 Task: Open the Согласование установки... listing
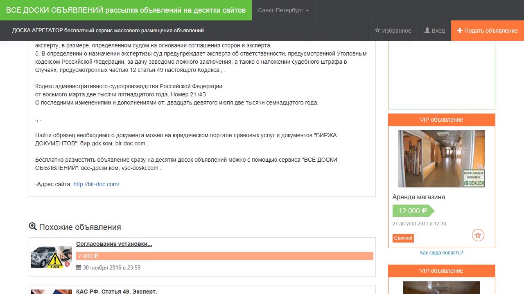(x=114, y=244)
